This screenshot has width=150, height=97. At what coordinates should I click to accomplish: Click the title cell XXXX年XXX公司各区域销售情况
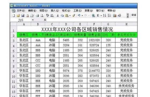(x=77, y=29)
